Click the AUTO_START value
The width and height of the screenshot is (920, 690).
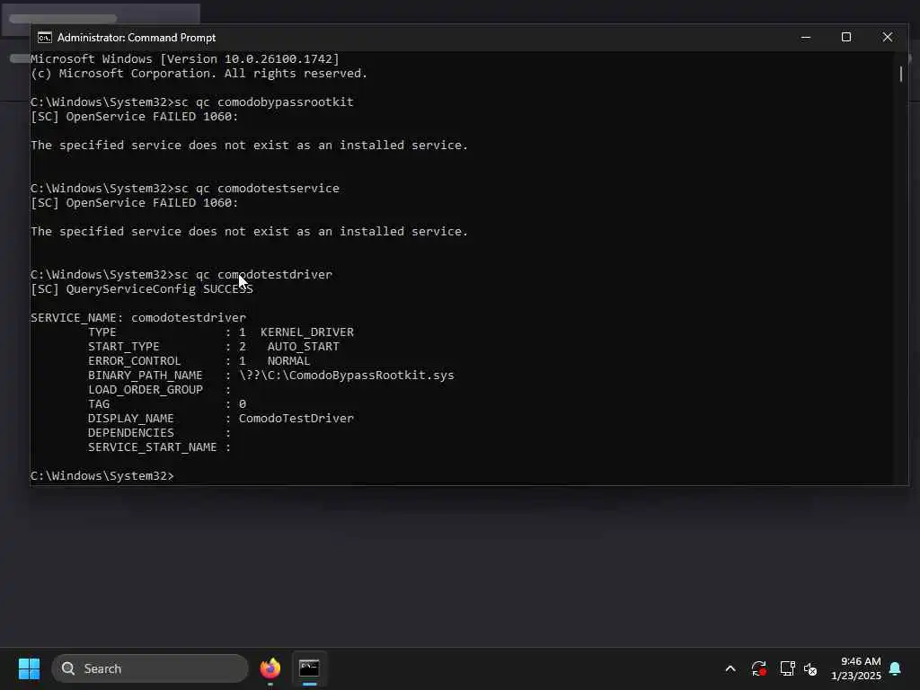point(304,347)
